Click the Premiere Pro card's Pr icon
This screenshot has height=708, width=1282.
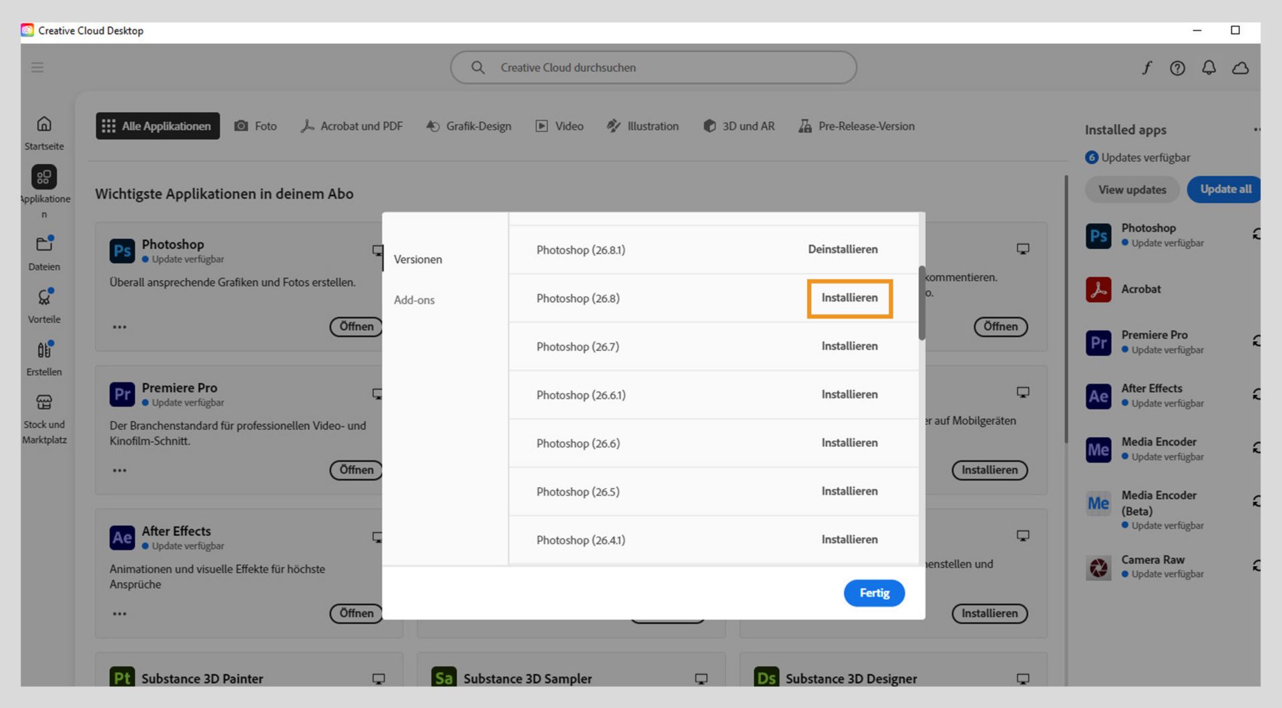click(x=122, y=394)
